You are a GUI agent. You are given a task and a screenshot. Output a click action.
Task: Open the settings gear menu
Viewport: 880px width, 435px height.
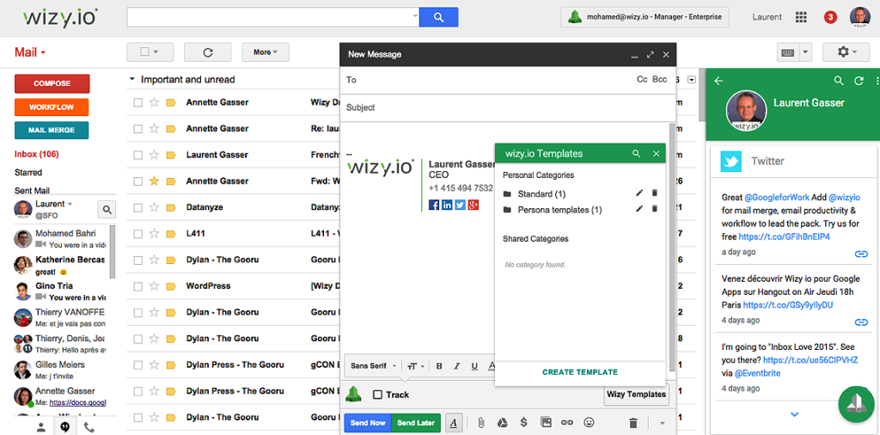click(846, 52)
